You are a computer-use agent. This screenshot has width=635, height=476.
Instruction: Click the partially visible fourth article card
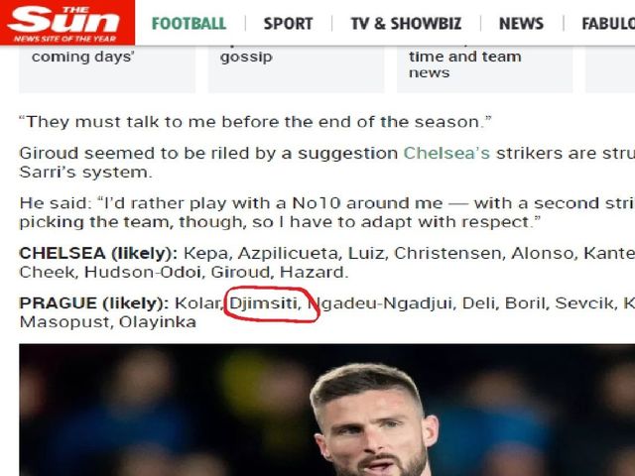610,69
